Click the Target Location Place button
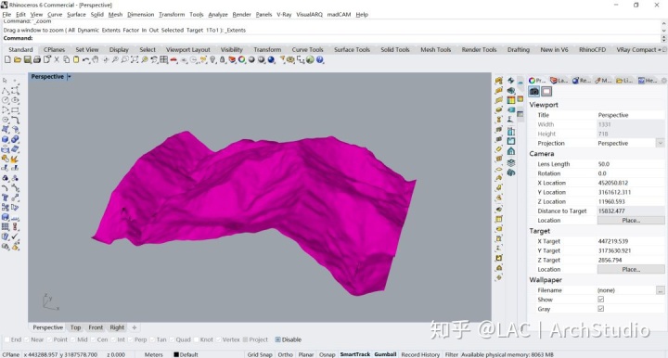 click(631, 270)
